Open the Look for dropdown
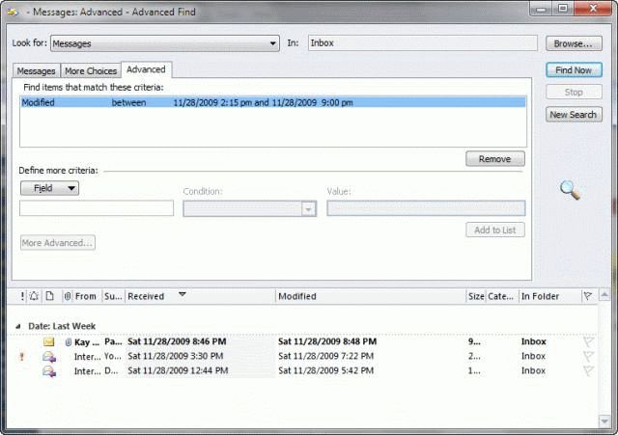This screenshot has width=618, height=435. (273, 43)
